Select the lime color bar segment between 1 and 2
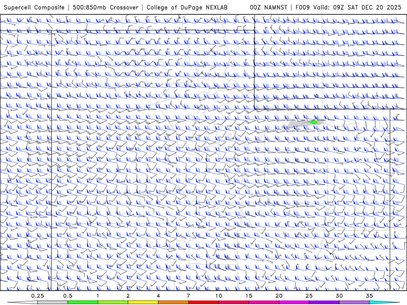 click(x=112, y=302)
